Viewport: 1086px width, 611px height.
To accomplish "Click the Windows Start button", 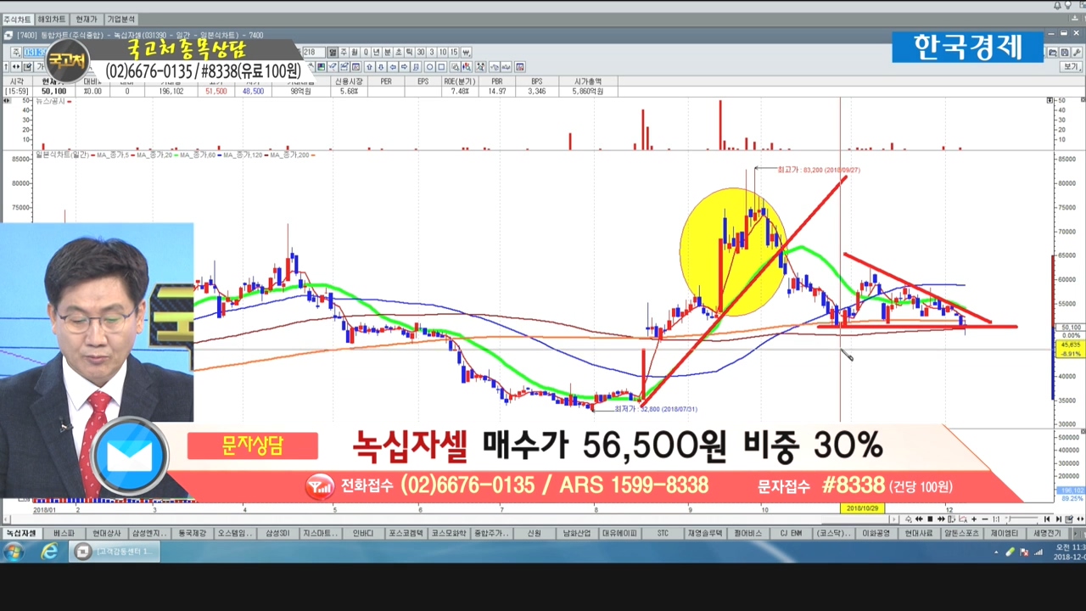I will click(14, 552).
